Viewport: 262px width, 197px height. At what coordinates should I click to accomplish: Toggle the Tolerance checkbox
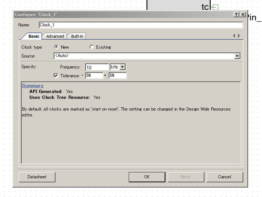click(56, 76)
